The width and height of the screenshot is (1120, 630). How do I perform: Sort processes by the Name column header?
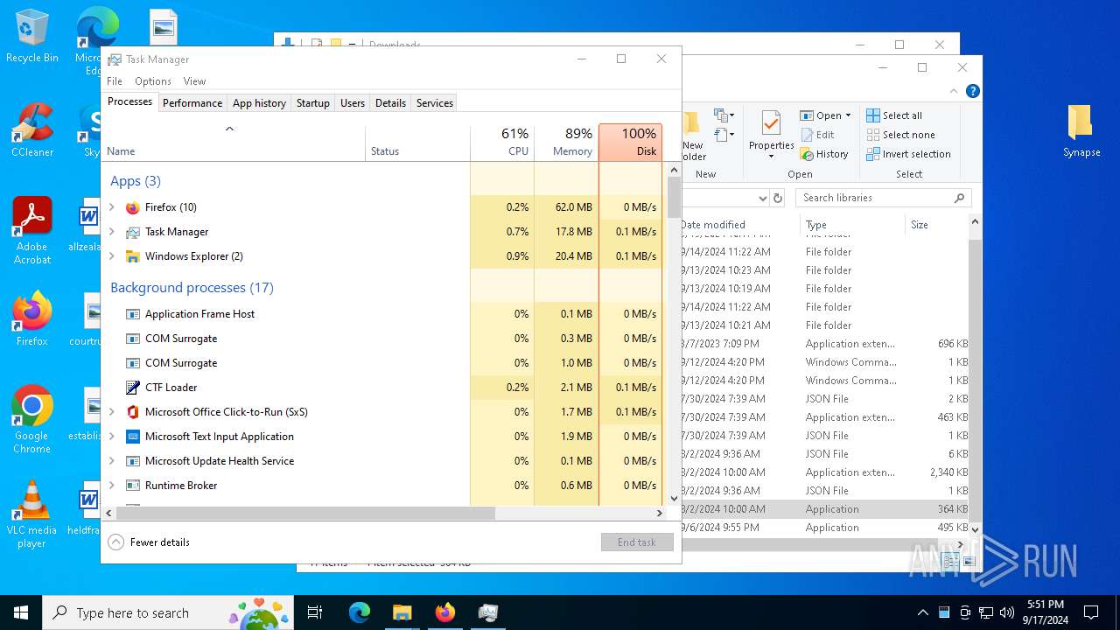(234, 143)
